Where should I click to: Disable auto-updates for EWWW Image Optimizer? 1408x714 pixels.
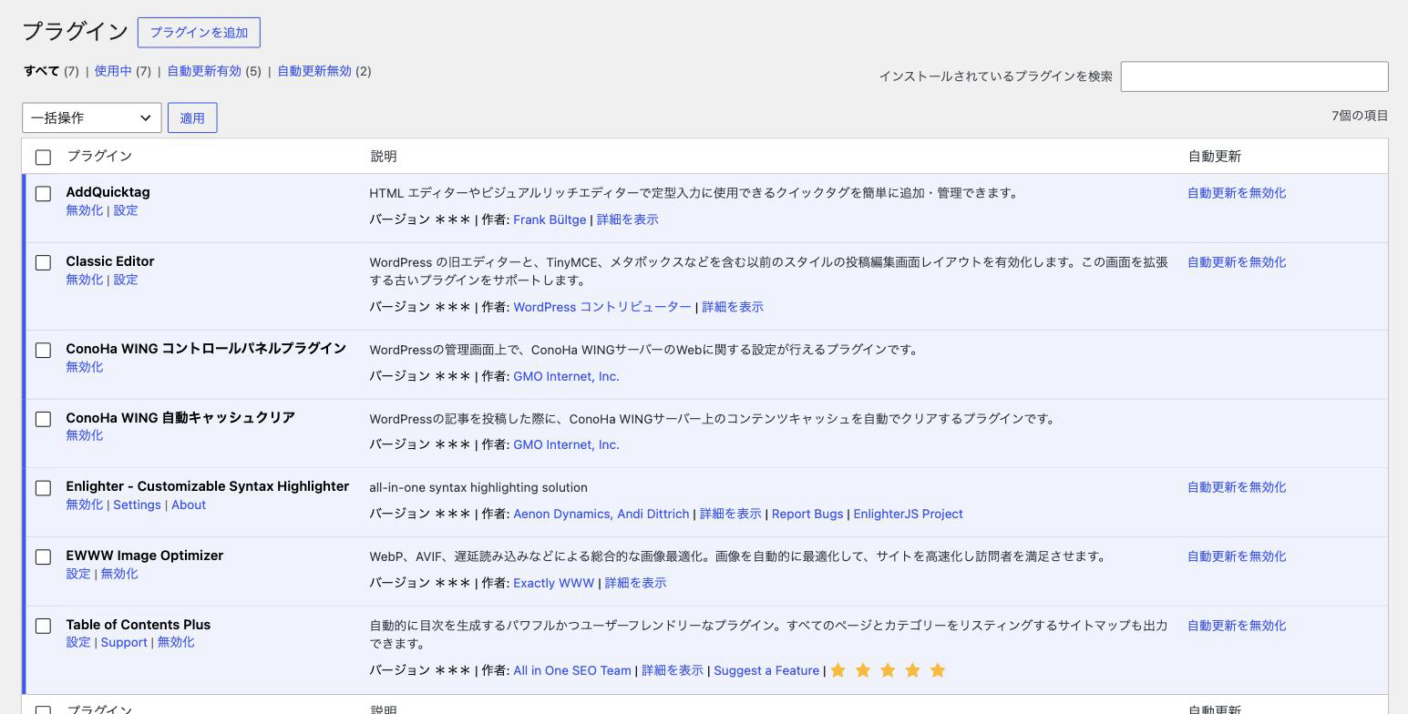pos(1237,556)
